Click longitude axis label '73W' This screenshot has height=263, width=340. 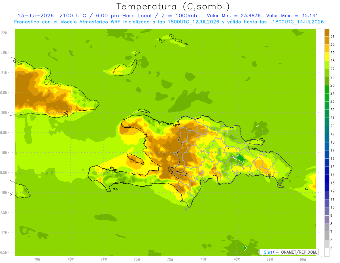[137, 259]
